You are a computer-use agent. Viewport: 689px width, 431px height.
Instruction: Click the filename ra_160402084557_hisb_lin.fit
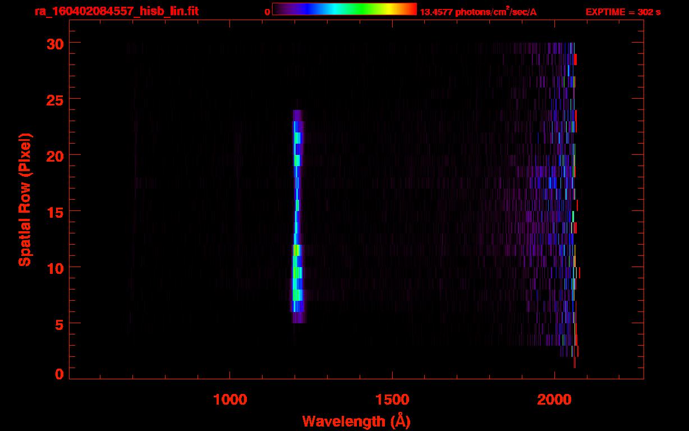pyautogui.click(x=116, y=11)
